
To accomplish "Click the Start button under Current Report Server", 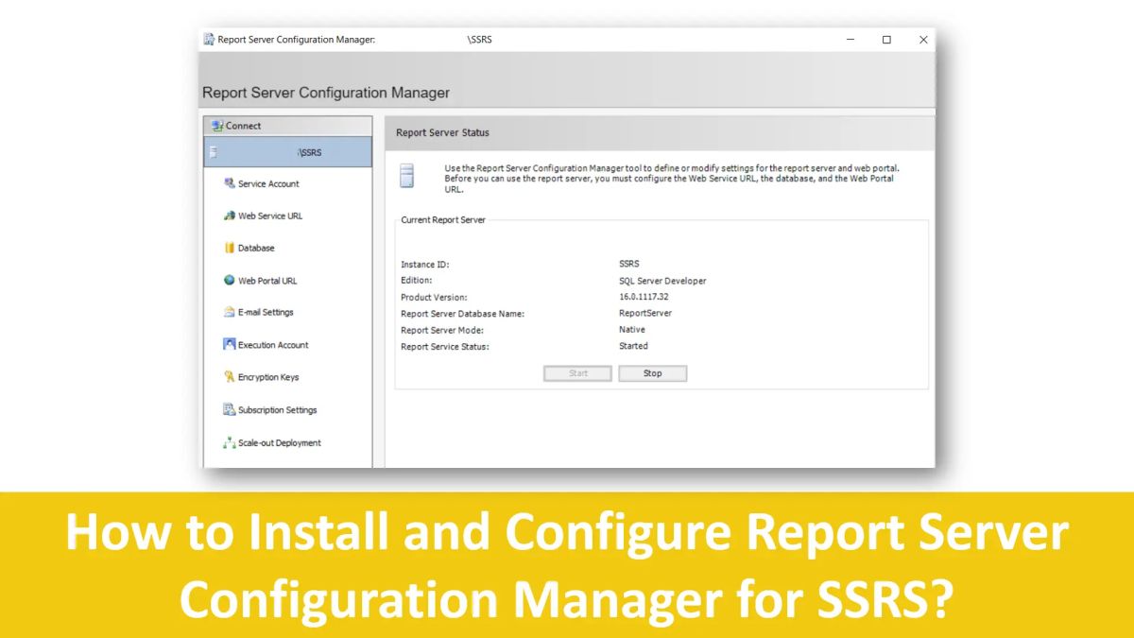I will point(576,372).
